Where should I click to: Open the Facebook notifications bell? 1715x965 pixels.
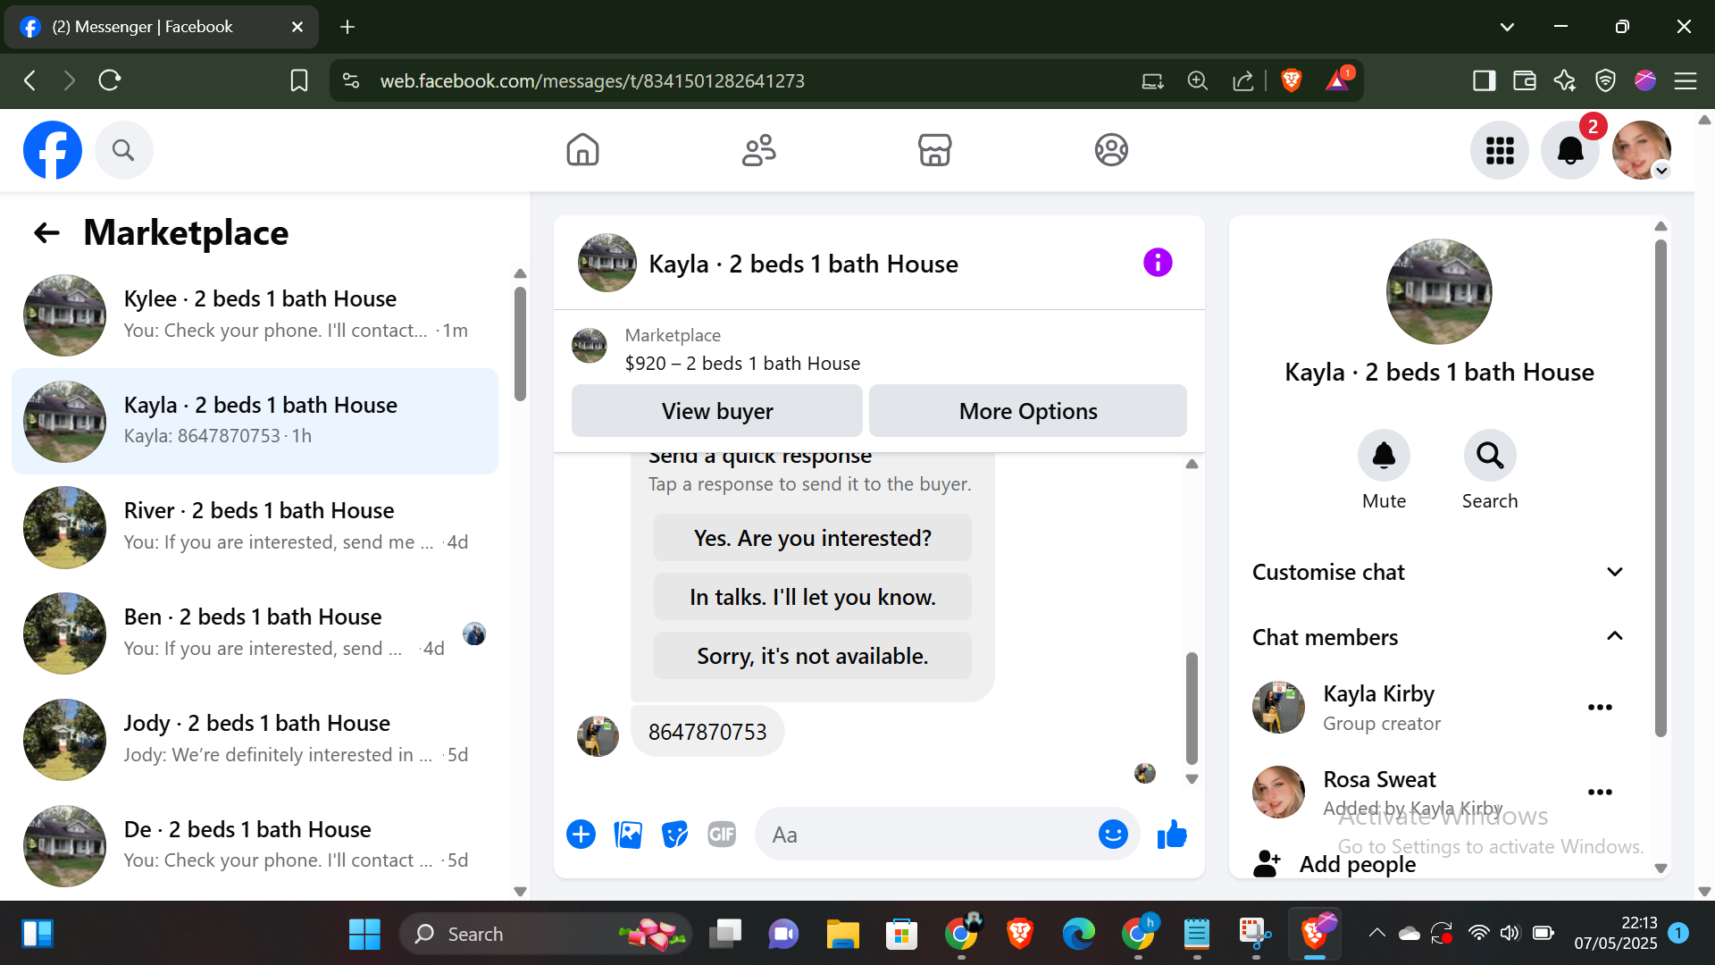(1569, 150)
